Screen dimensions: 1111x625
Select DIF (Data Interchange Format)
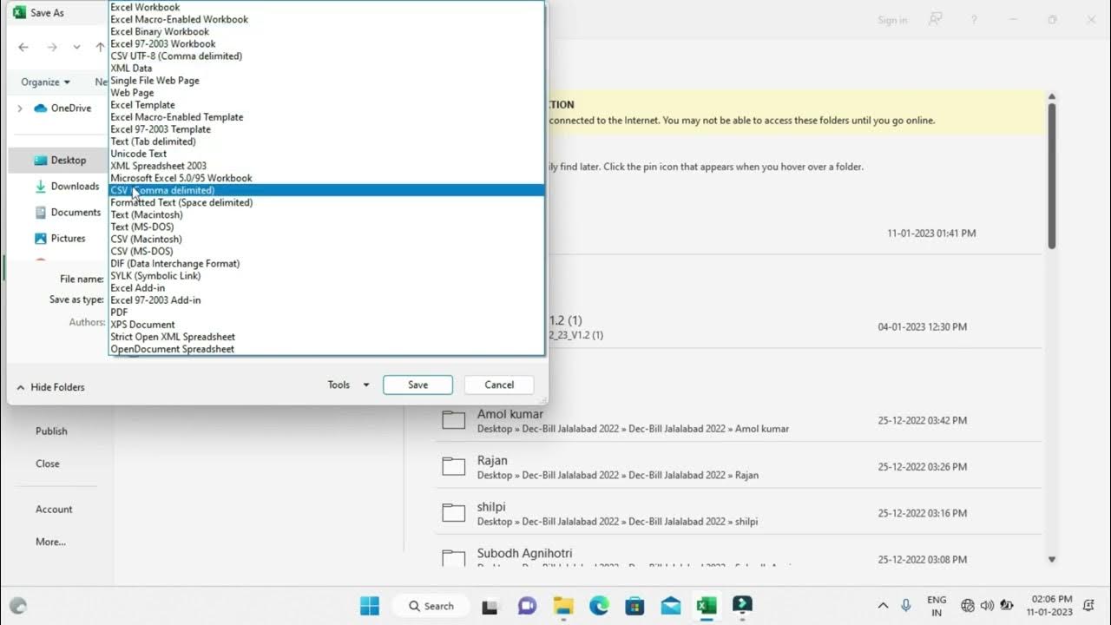[x=326, y=263]
